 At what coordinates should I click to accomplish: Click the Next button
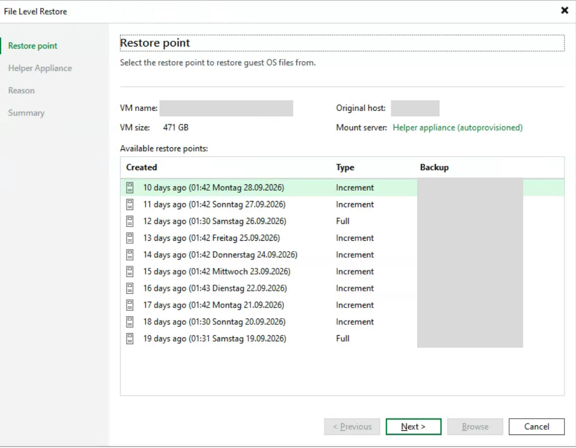pyautogui.click(x=413, y=427)
